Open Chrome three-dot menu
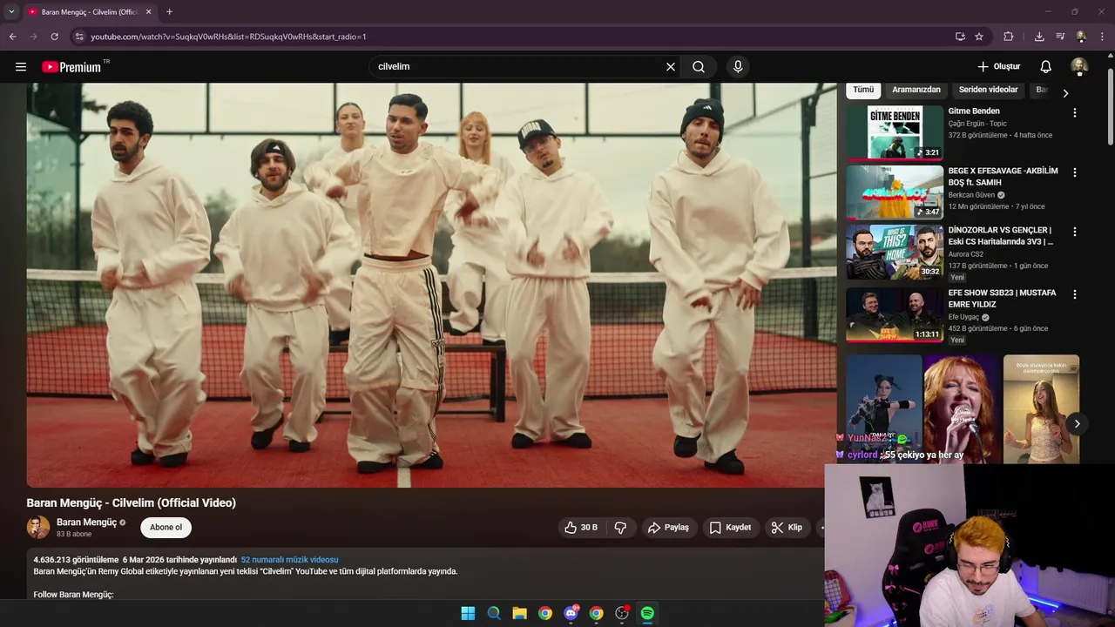 click(x=1103, y=37)
